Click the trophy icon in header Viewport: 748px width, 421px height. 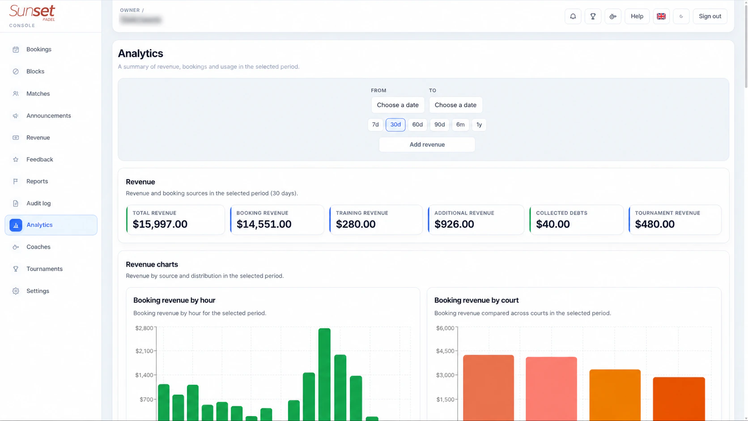593,17
